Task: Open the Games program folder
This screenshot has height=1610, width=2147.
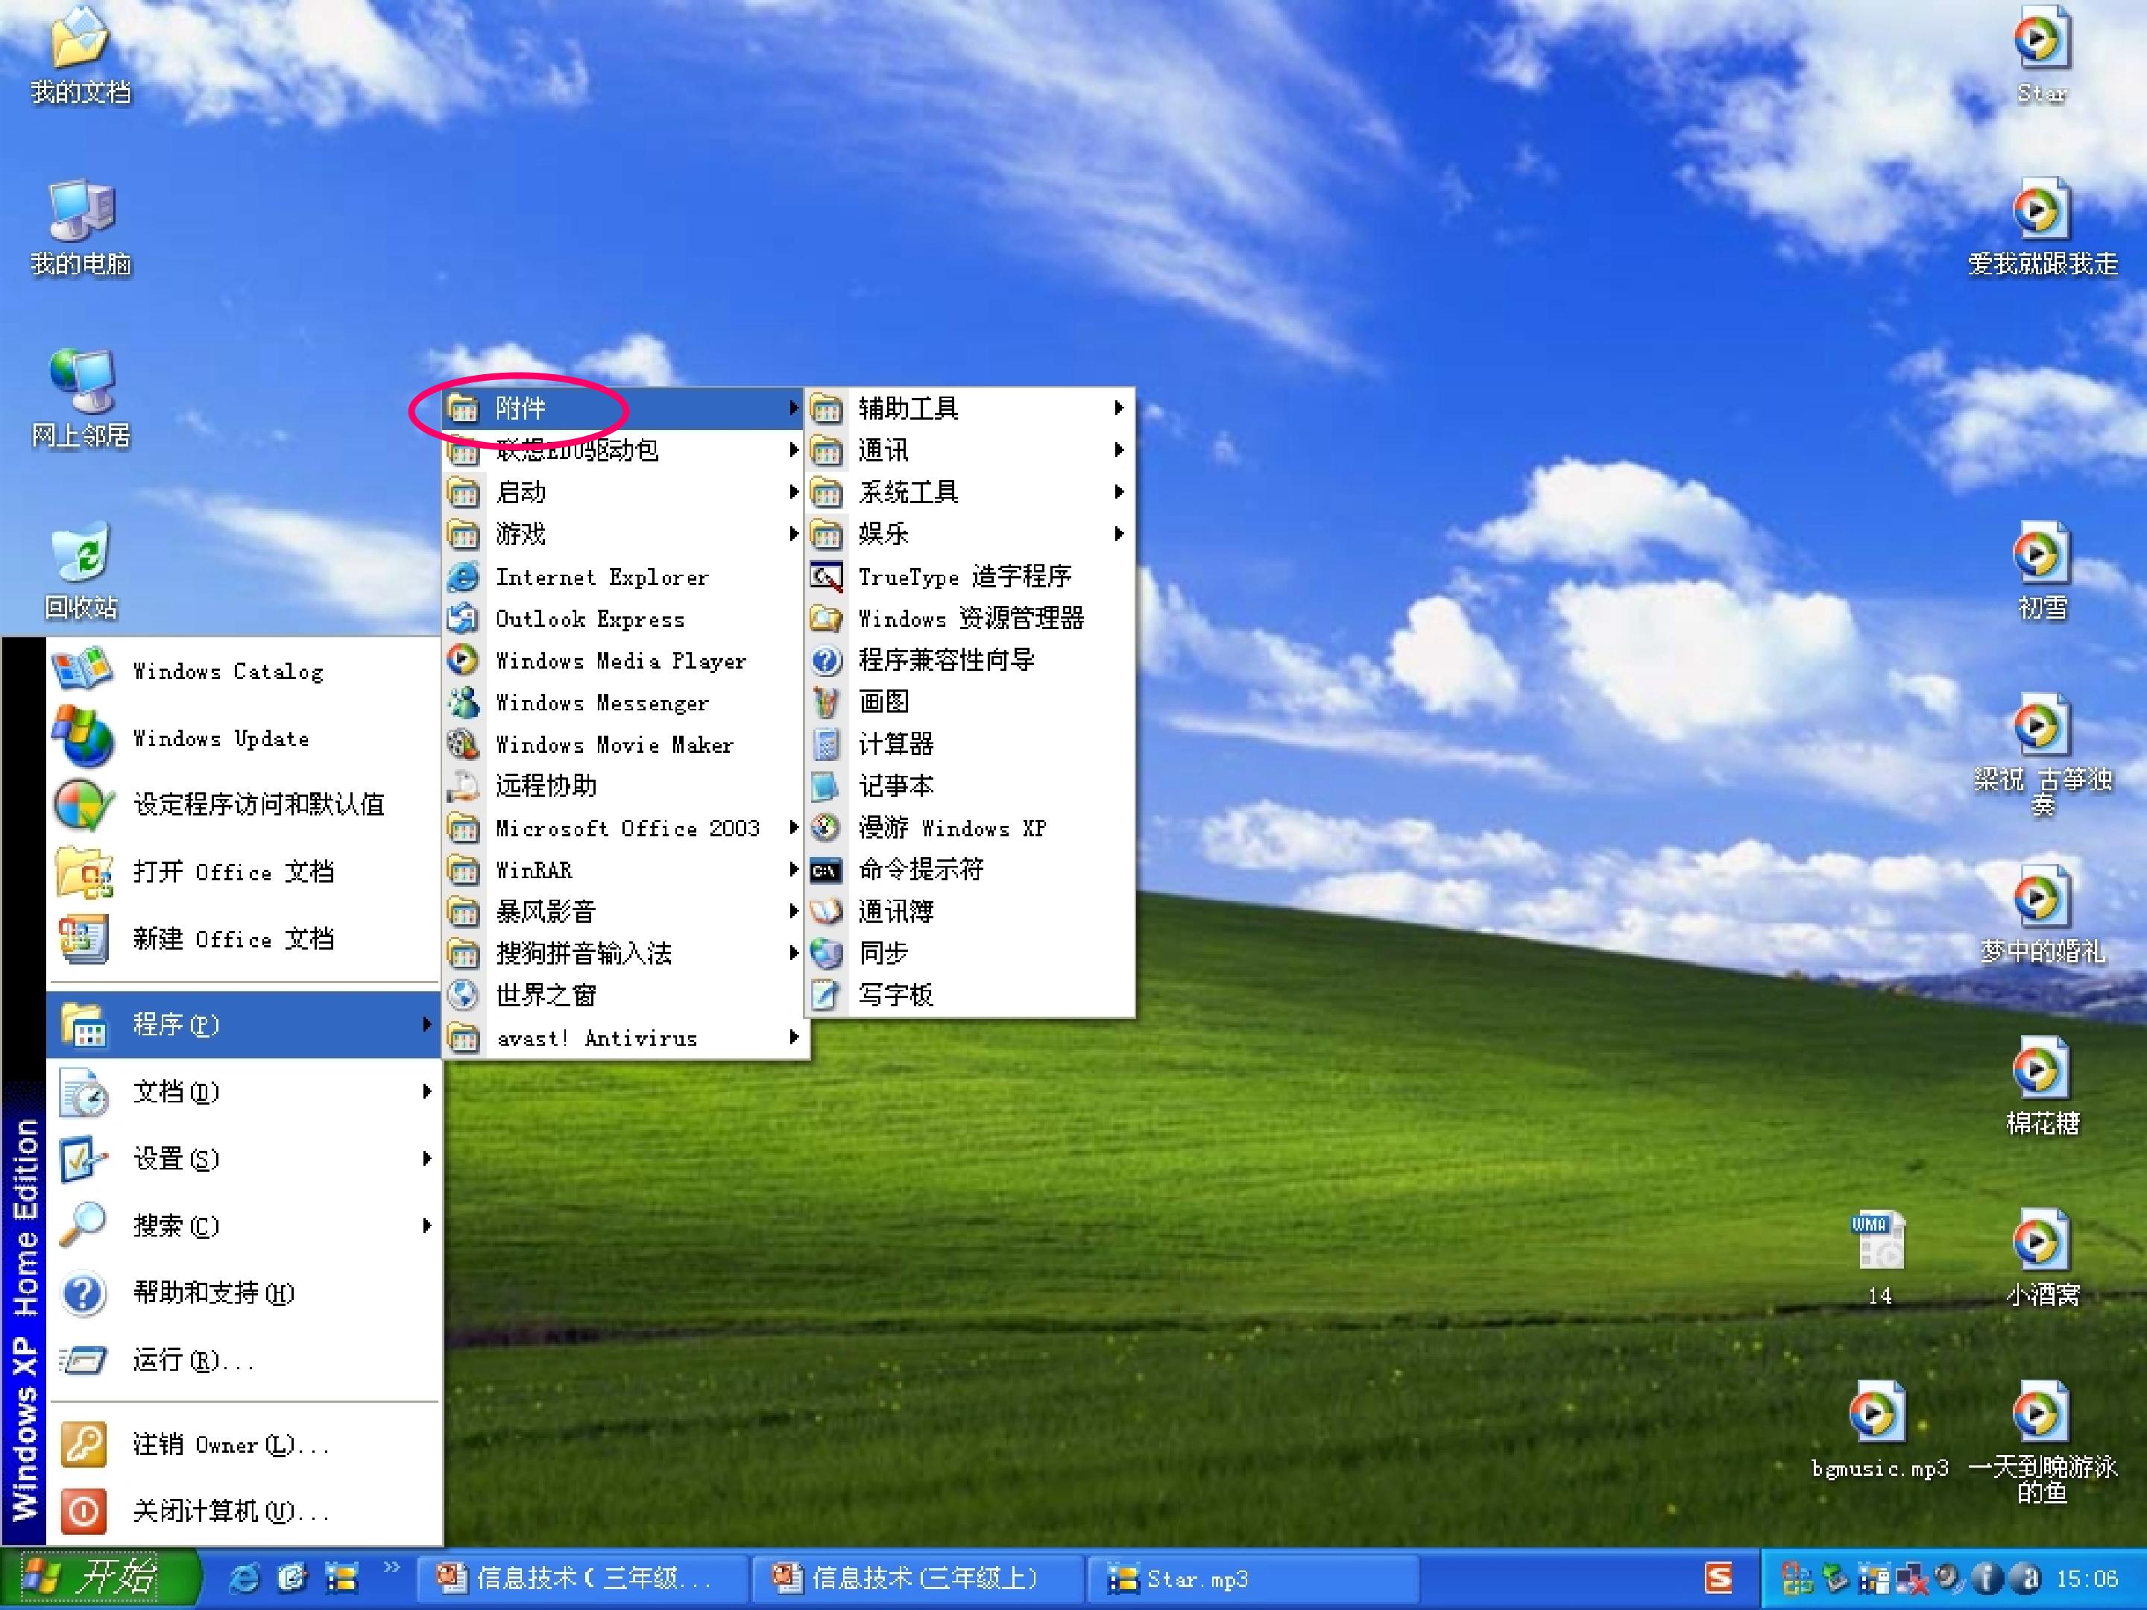Action: [x=521, y=534]
